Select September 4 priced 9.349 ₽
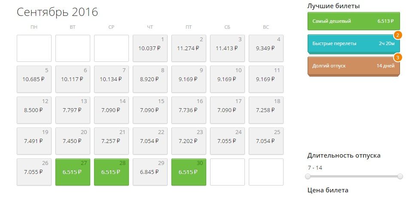 coord(266,48)
